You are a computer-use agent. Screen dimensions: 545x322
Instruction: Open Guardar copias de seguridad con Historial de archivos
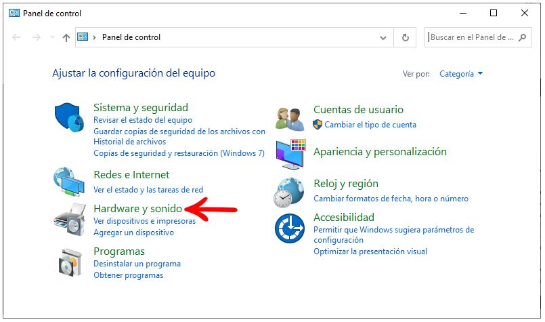(179, 136)
